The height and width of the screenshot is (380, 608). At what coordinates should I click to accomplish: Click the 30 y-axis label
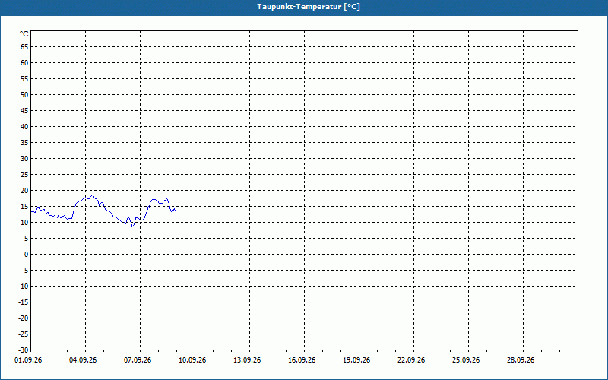pyautogui.click(x=24, y=159)
